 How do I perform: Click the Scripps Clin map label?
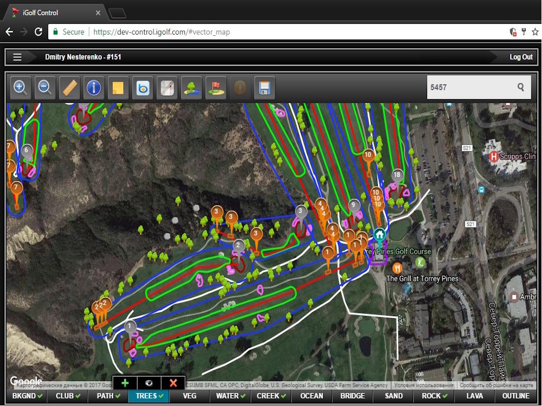coord(518,156)
